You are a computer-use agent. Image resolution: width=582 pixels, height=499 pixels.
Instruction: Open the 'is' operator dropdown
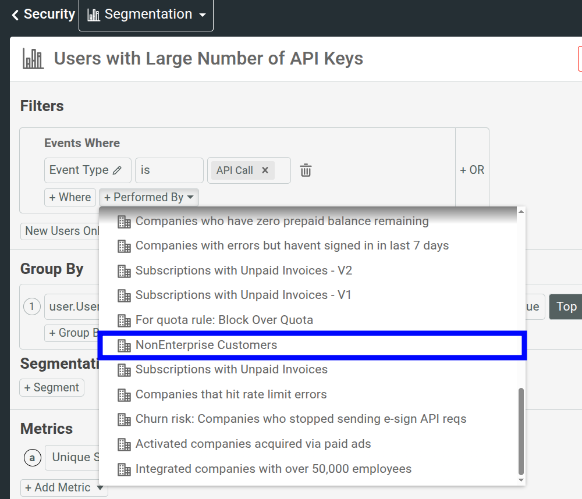click(x=169, y=170)
